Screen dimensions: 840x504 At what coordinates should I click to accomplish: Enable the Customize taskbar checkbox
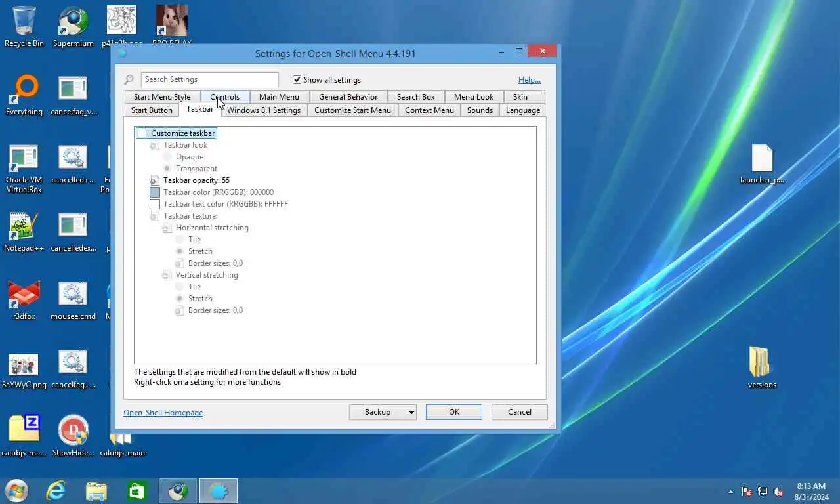(142, 133)
